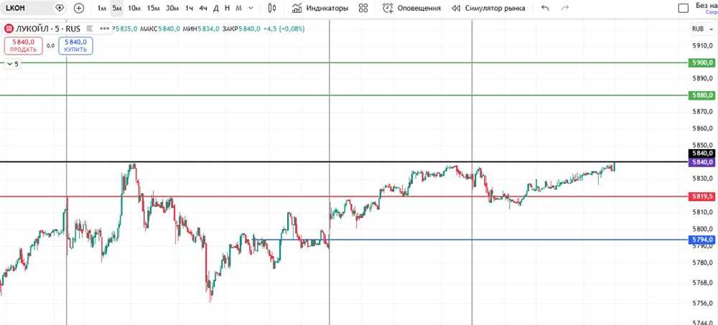This screenshot has width=718, height=325.
Task: Click the green 5880,0 price label
Action: tap(701, 95)
